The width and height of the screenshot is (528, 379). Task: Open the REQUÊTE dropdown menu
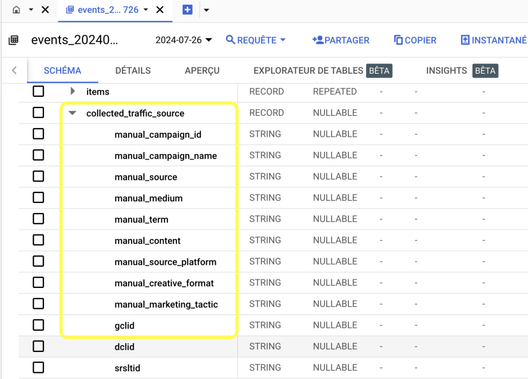pyautogui.click(x=256, y=40)
